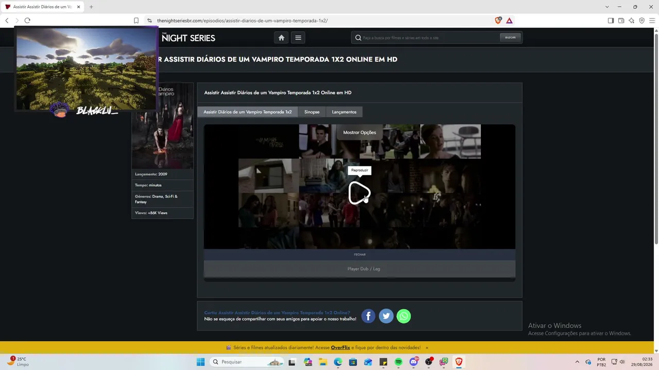The width and height of the screenshot is (659, 370).
Task: Open the weather widget showing 25°C
Action: 18,361
